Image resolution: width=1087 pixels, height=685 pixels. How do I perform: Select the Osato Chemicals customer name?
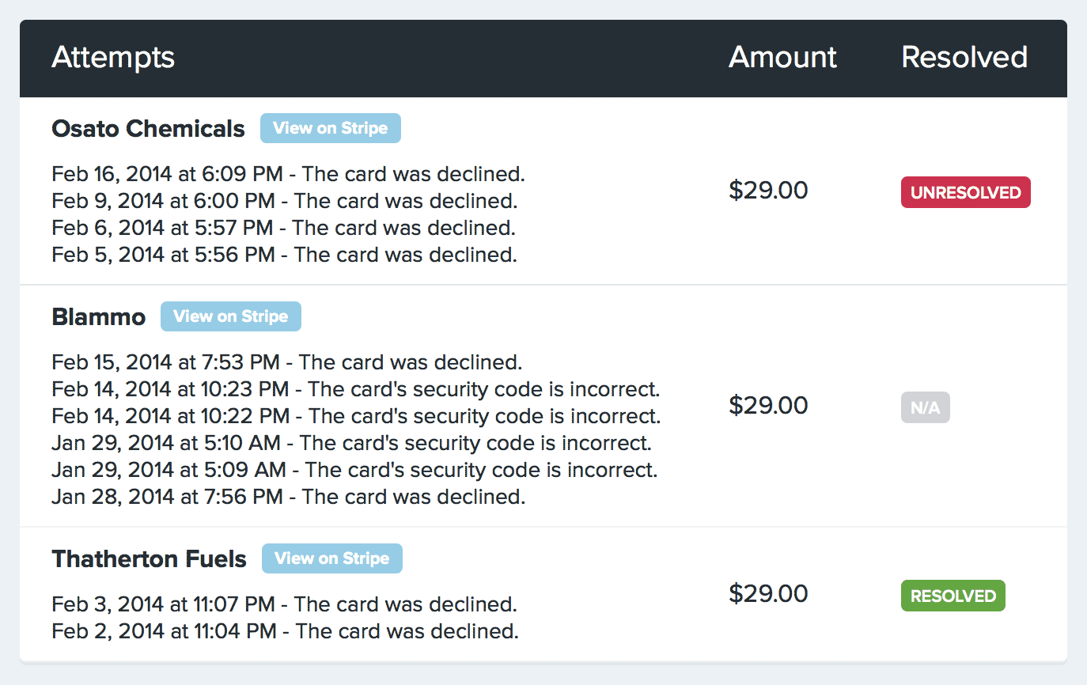(148, 129)
